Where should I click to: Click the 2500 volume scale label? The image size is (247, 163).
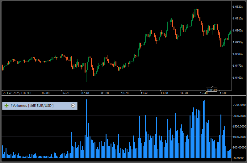[239, 105]
